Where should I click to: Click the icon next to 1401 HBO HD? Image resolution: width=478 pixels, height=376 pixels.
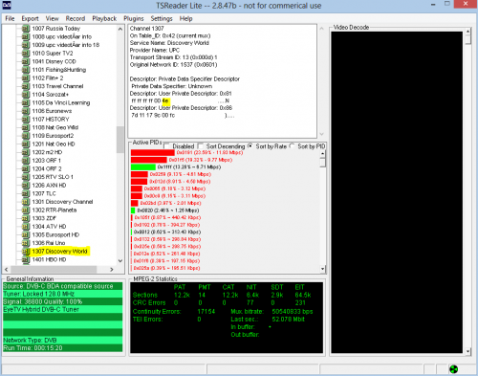(26, 259)
